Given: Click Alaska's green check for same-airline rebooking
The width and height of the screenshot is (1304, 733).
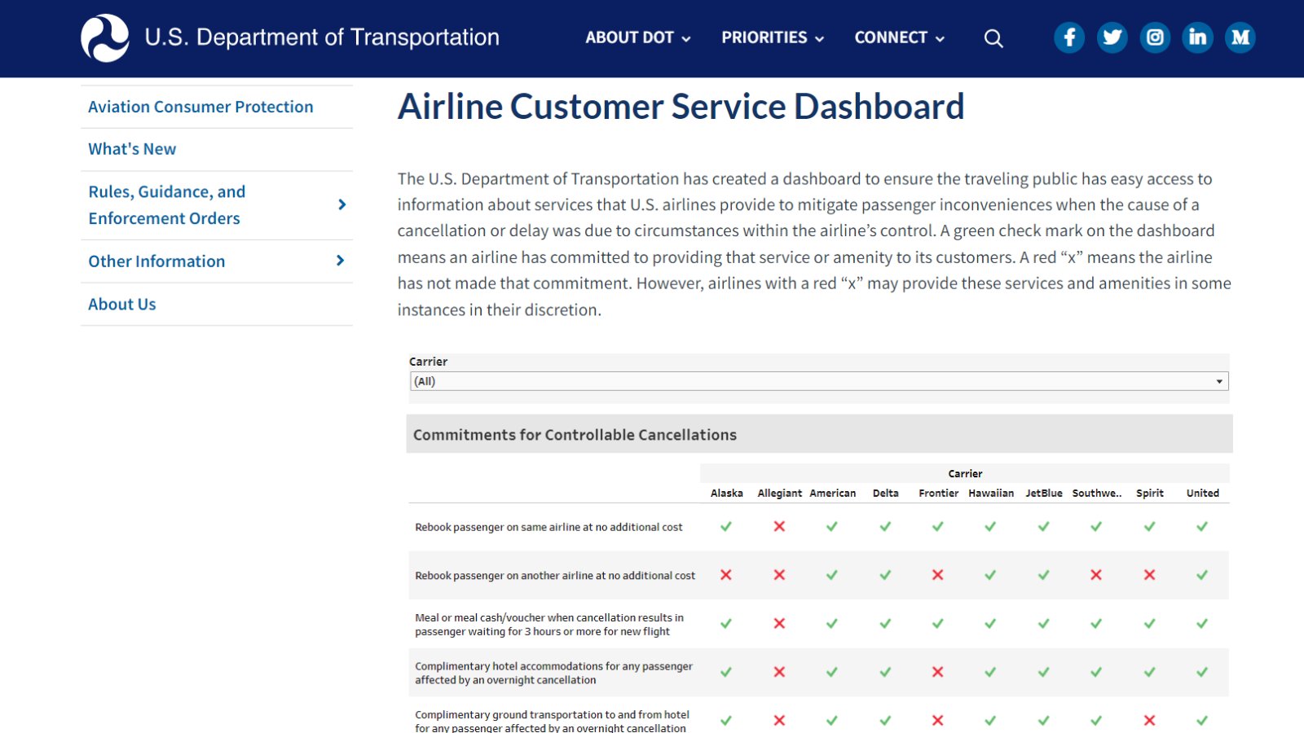Looking at the screenshot, I should (726, 527).
